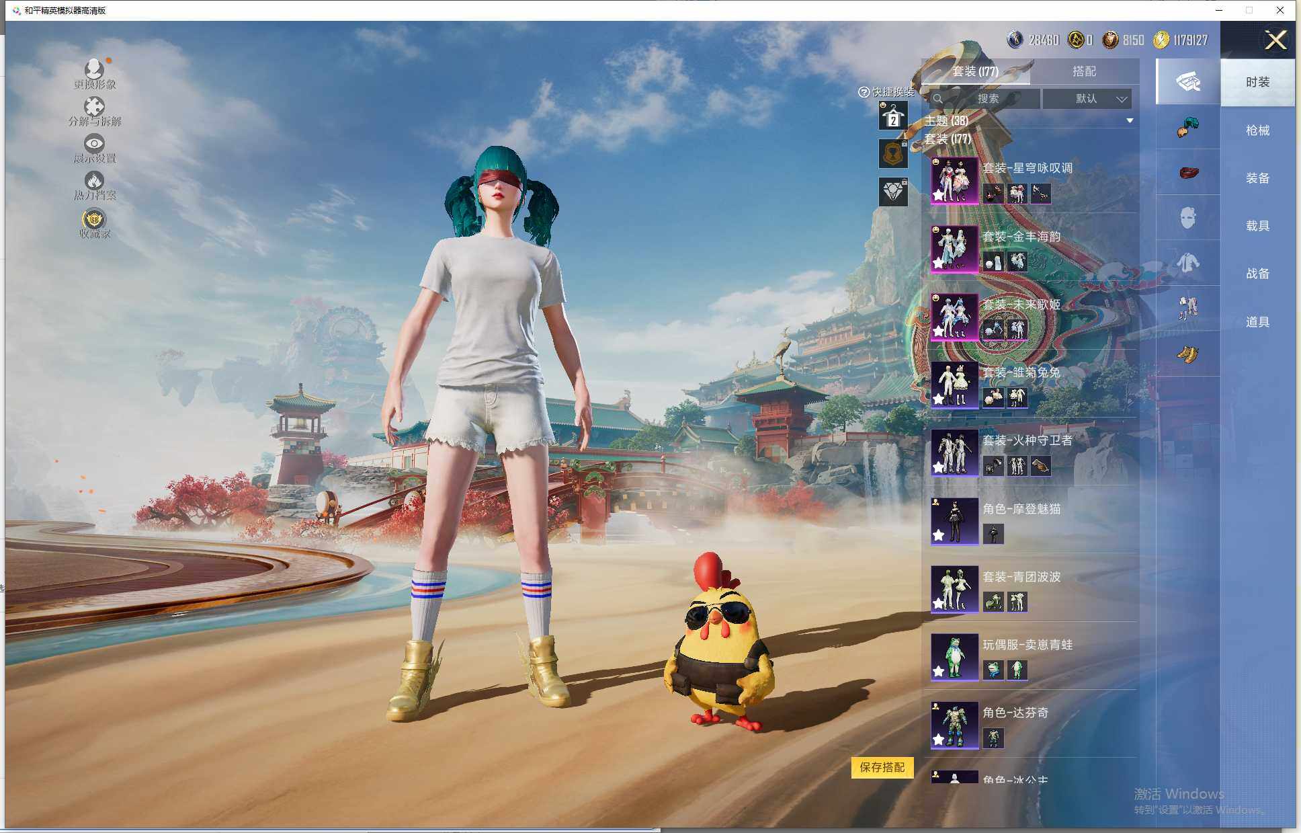Viewport: 1301px width, 833px height.
Task: Switch to the 搭配 tab
Action: (1084, 71)
